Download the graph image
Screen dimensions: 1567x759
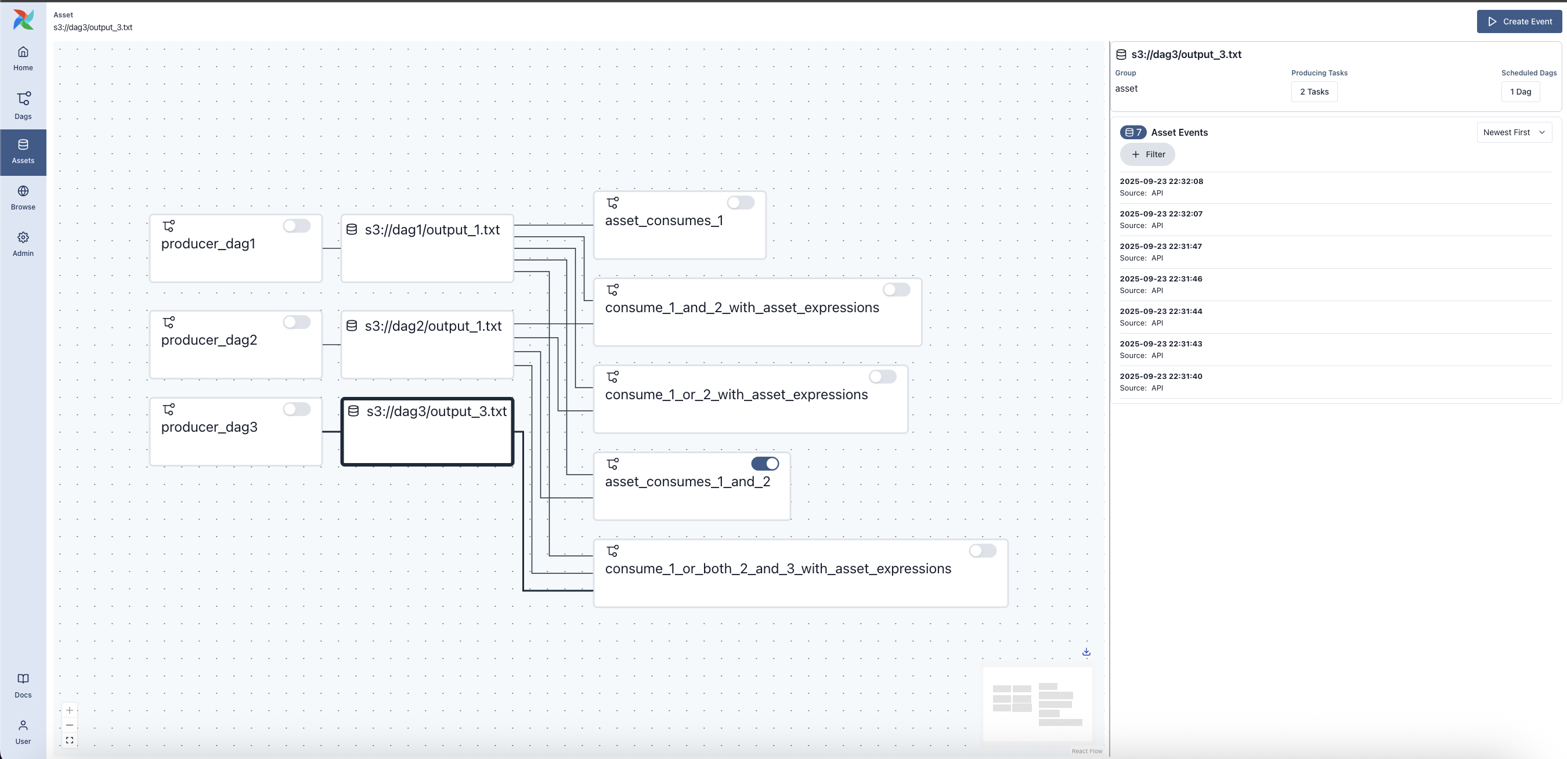pos(1086,652)
